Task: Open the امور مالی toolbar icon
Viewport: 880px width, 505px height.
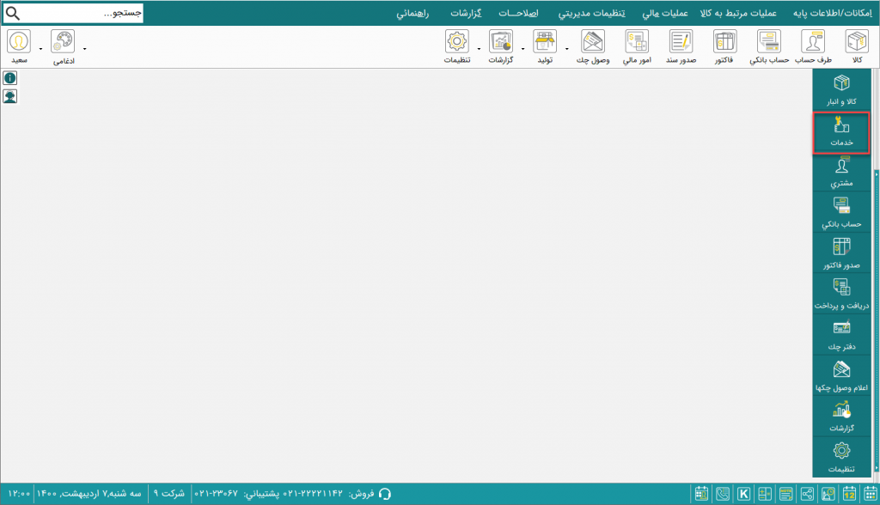Action: [x=637, y=46]
